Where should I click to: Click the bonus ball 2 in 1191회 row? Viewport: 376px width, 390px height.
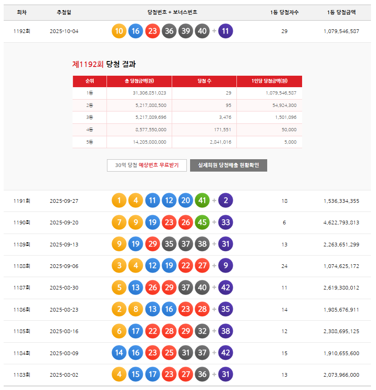(x=225, y=201)
